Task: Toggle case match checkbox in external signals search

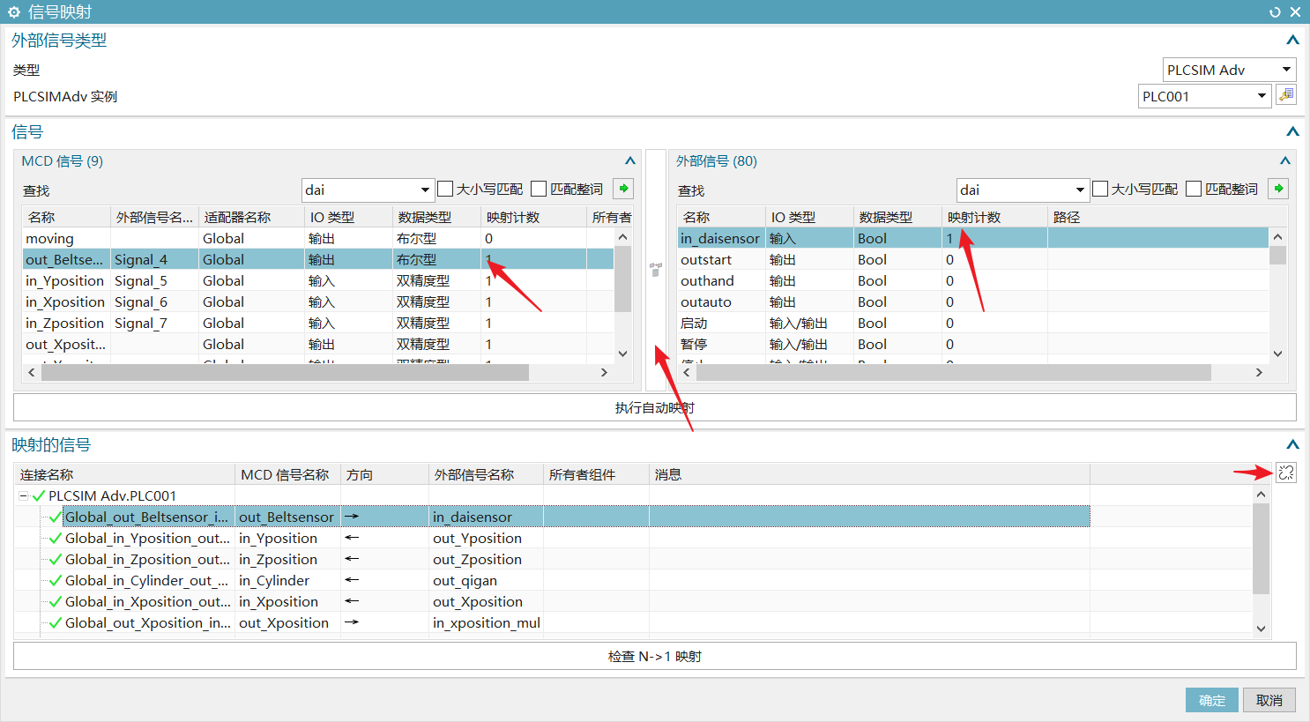Action: 1100,189
